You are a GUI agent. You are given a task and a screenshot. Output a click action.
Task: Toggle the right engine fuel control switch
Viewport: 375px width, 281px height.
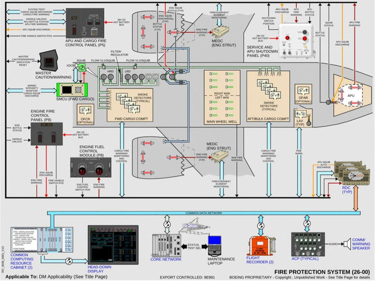point(99,169)
